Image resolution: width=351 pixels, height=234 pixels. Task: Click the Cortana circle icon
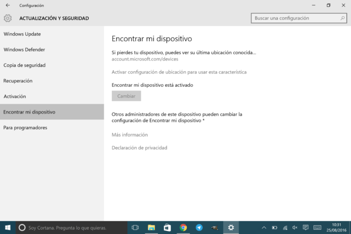22,228
